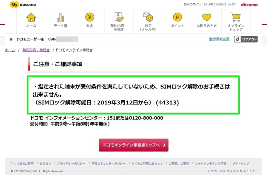
Task: Open サイトマップ footer link
Action: pyautogui.click(x=241, y=164)
